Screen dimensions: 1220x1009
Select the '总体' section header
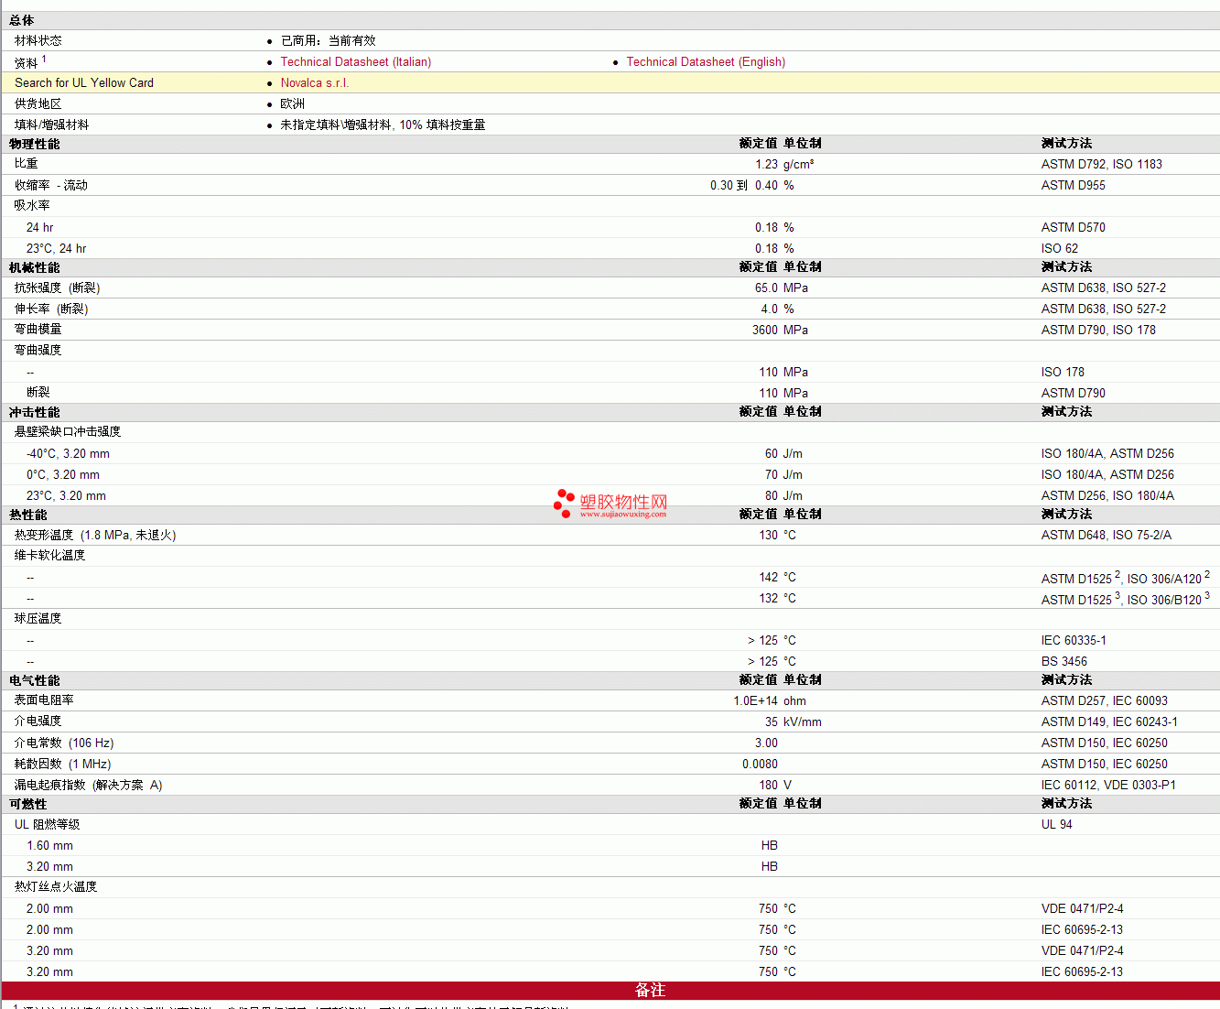(22, 20)
